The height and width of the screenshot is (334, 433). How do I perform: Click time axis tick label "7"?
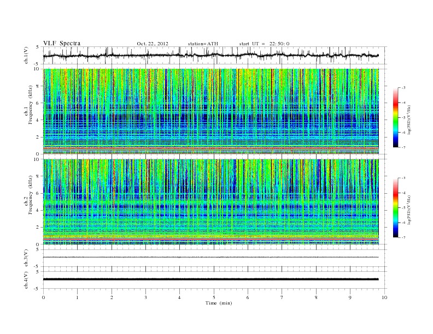point(282,298)
